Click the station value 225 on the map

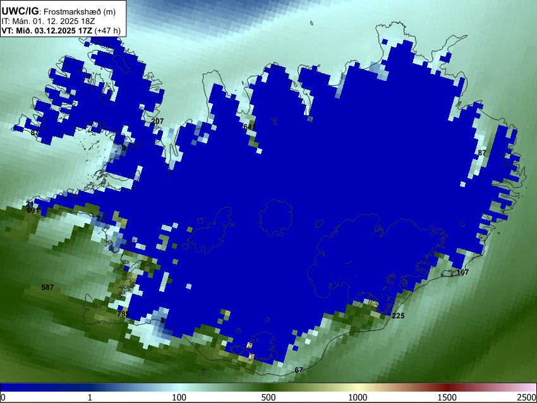click(398, 316)
